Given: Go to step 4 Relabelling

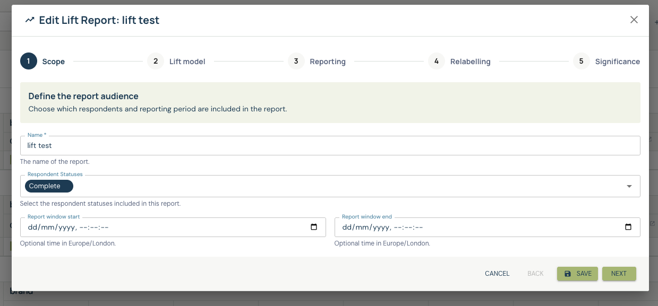Looking at the screenshot, I should [x=459, y=61].
